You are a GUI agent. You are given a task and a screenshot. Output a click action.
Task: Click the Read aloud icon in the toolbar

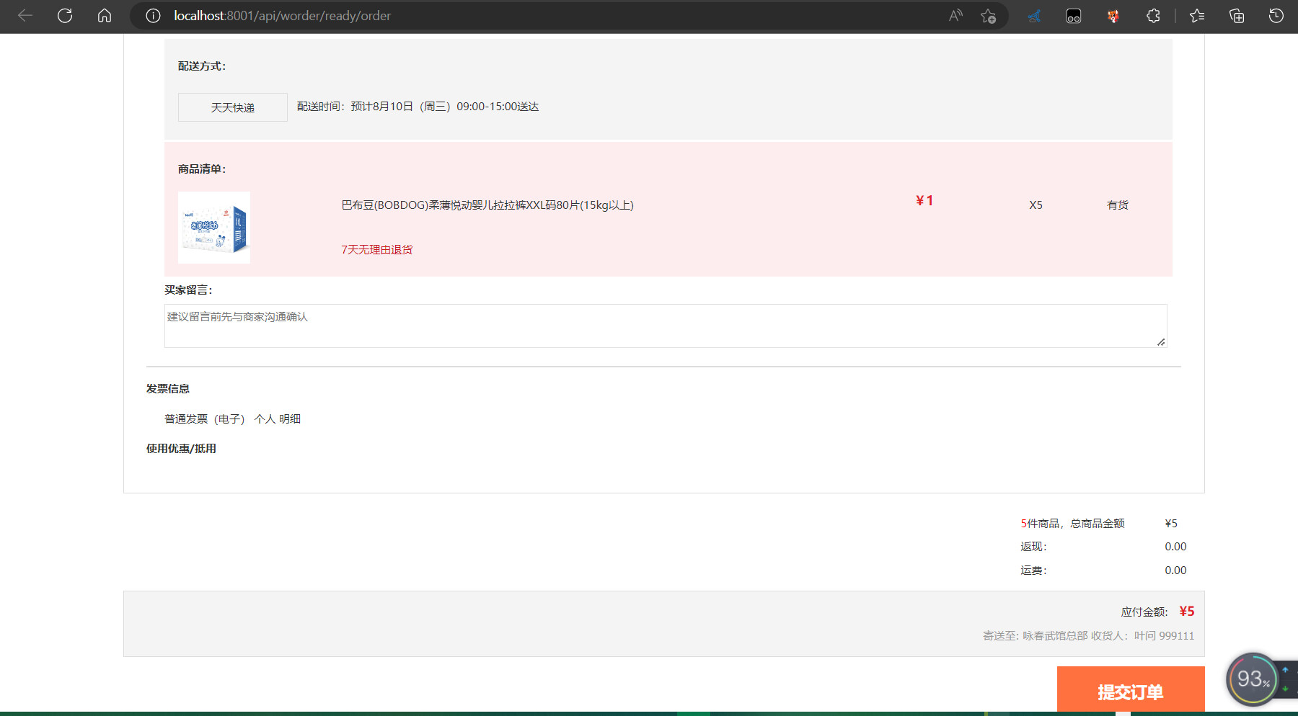coord(955,16)
